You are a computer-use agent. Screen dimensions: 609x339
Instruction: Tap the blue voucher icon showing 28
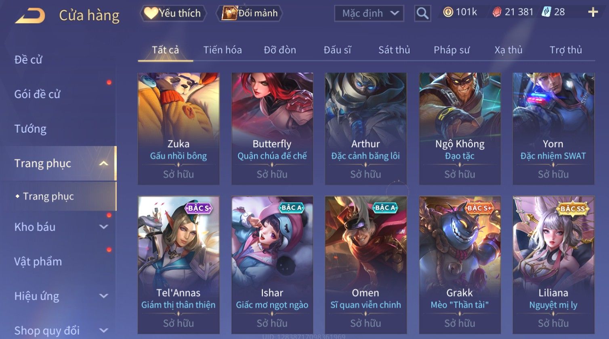coord(546,12)
